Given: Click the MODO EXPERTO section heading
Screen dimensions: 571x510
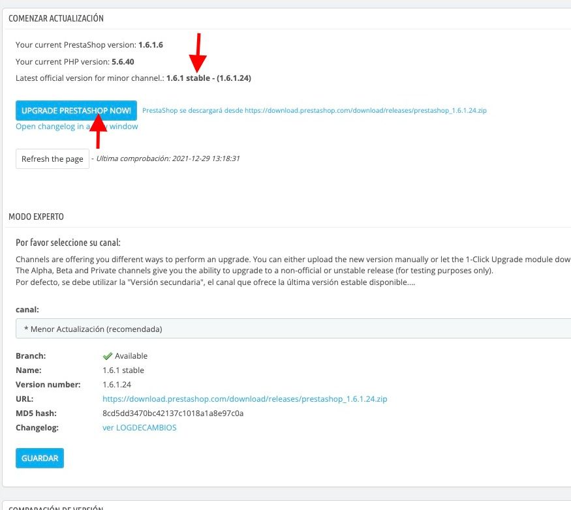Looking at the screenshot, I should [x=36, y=217].
